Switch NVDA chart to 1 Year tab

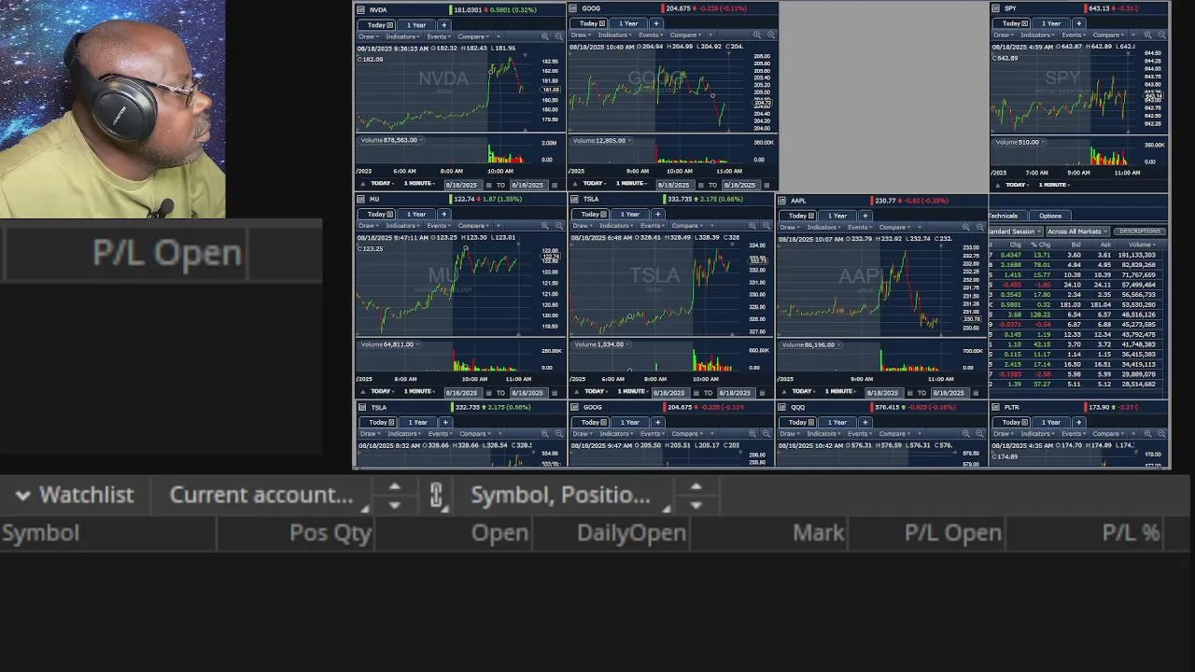point(416,25)
